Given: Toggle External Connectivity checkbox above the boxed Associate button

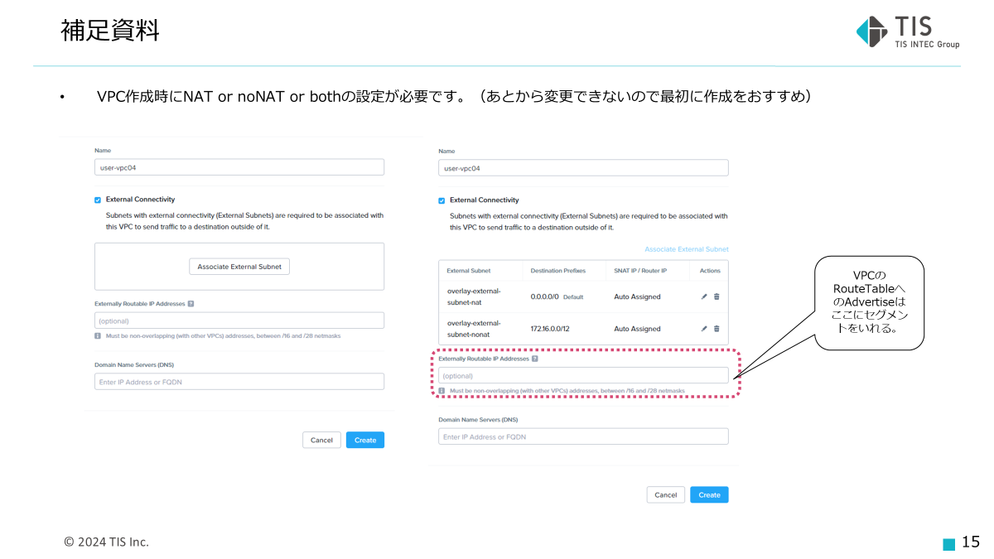Looking at the screenshot, I should tap(98, 200).
